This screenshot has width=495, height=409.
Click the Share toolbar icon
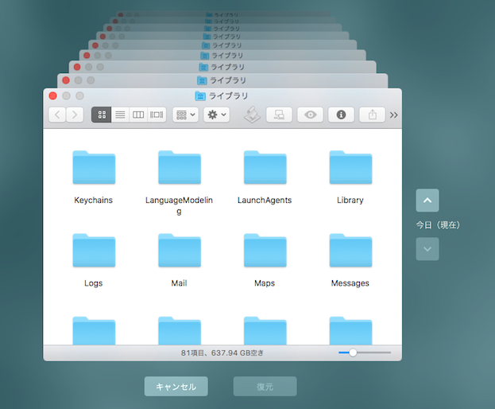click(372, 115)
